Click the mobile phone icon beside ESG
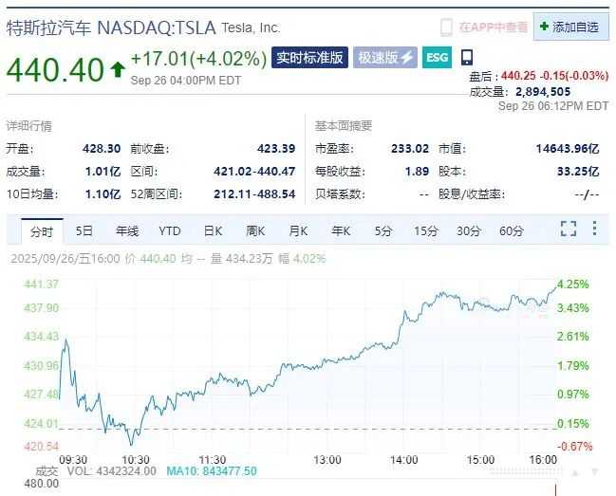616x496 pixels. pyautogui.click(x=467, y=58)
